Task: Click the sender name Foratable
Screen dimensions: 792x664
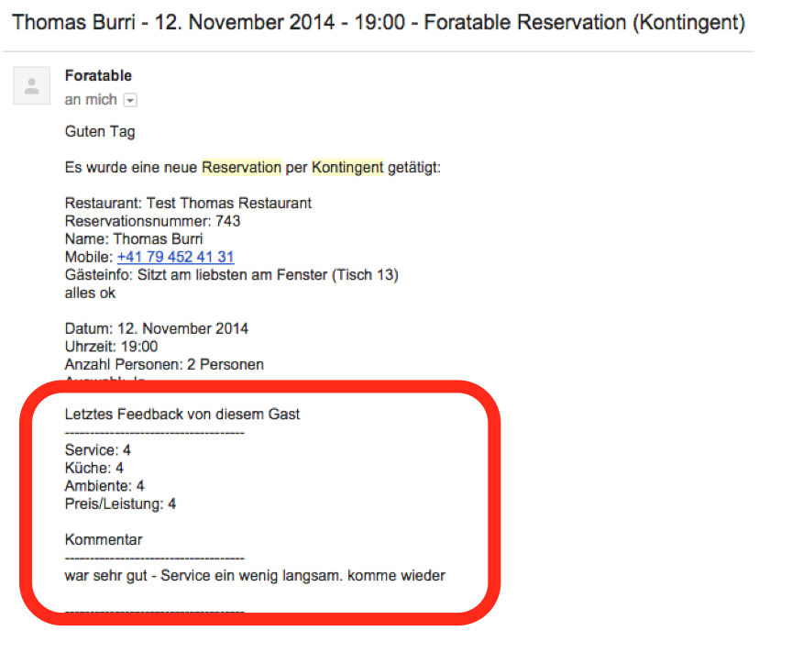Action: (98, 76)
